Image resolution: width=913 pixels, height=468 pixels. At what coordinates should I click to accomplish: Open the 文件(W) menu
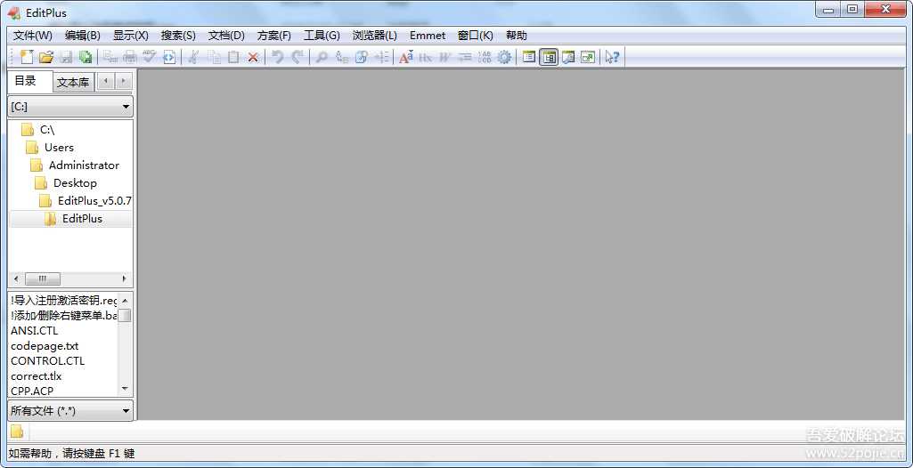click(33, 36)
